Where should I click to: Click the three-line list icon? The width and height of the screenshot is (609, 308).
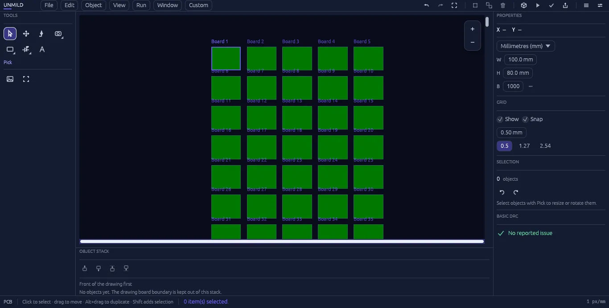click(586, 5)
